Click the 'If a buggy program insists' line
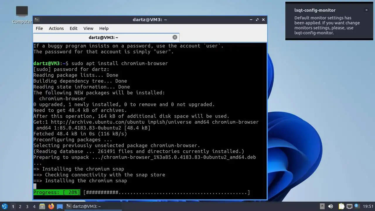Screen dimensions: 375x211 point(128,46)
